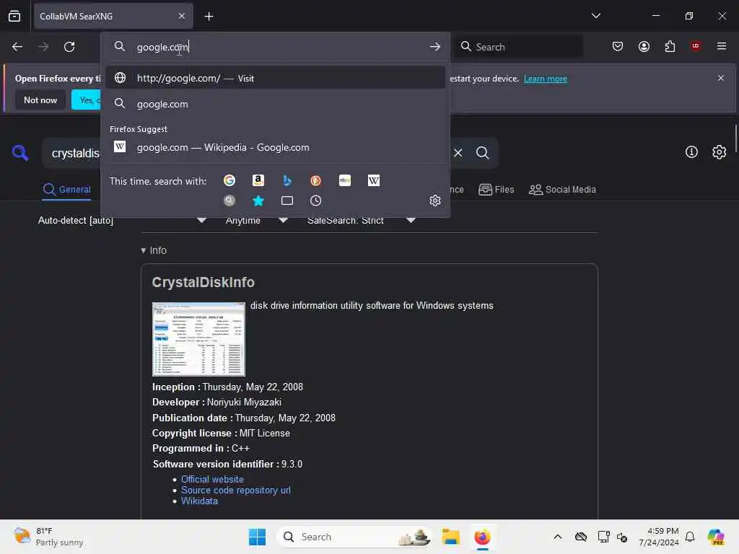This screenshot has height=554, width=739.
Task: Select the Files search category
Action: tap(497, 190)
